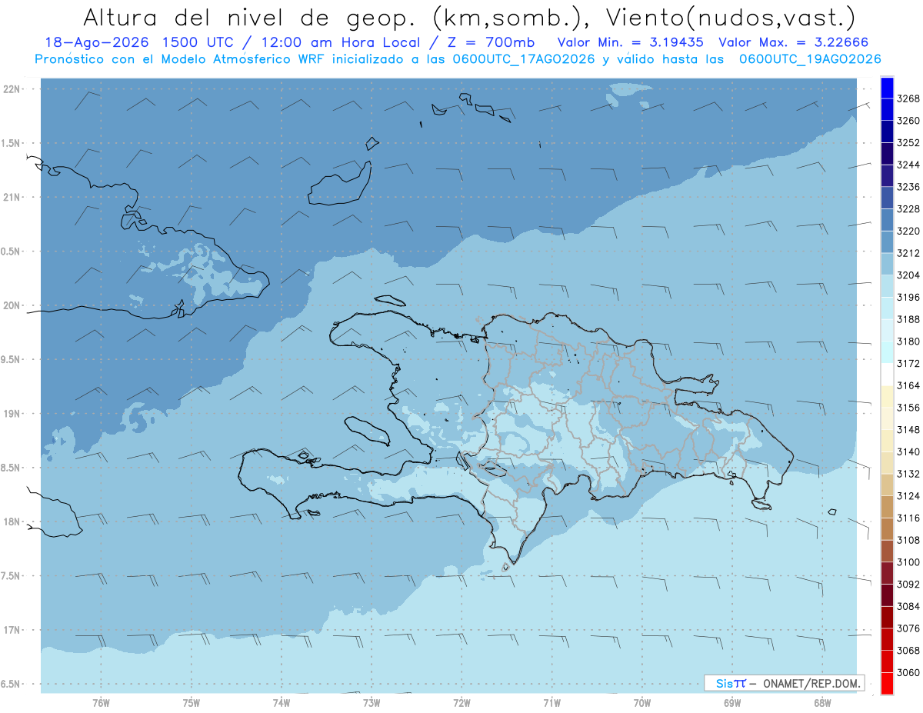Pick the red legend band below 3060
Screen dimensions: 923x713
click(887, 683)
